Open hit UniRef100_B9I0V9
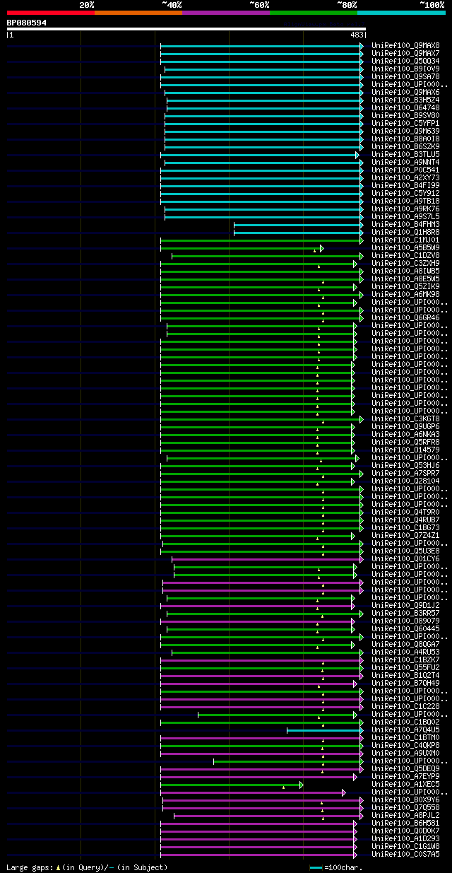The height and width of the screenshot is (873, 452). click(407, 69)
